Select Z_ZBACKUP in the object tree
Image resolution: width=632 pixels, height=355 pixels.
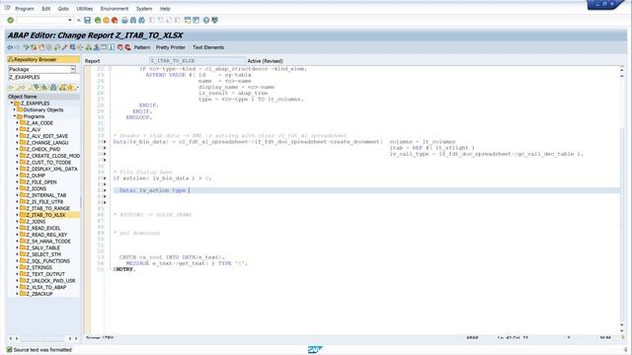(39, 294)
